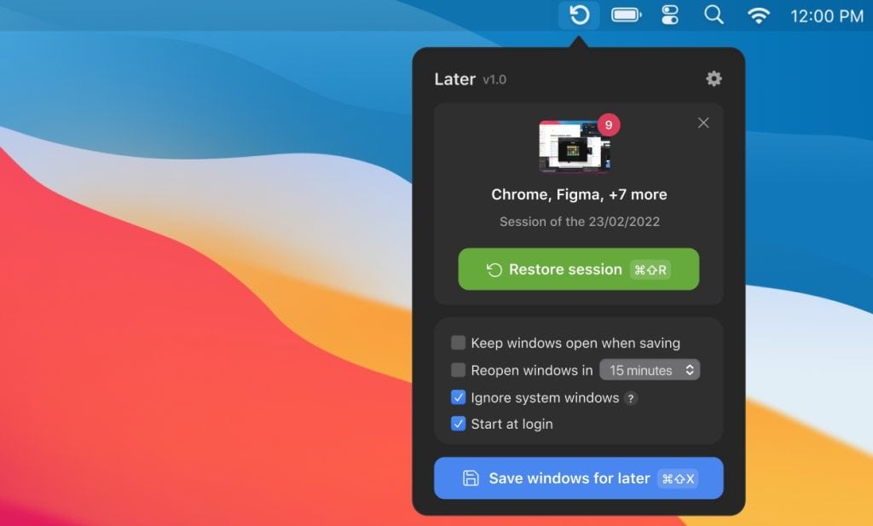Enable the Reopen windows in checkbox
The width and height of the screenshot is (873, 526).
tap(458, 370)
